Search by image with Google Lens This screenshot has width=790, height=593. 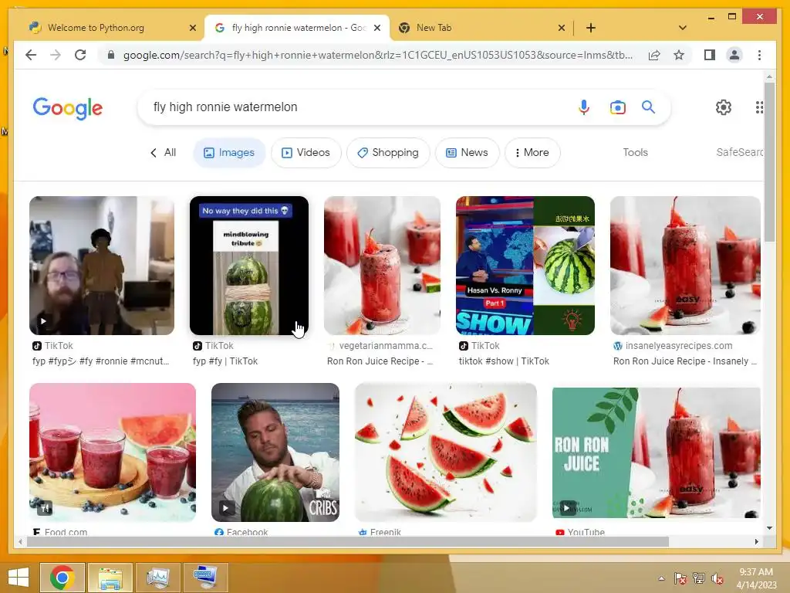point(617,107)
